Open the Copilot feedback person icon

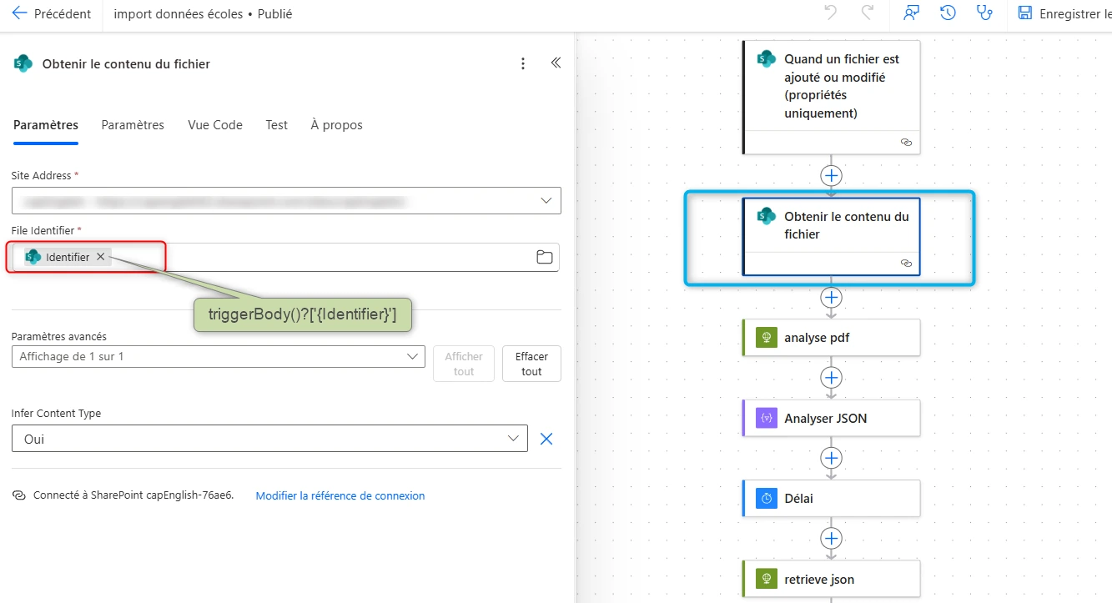[x=911, y=13]
